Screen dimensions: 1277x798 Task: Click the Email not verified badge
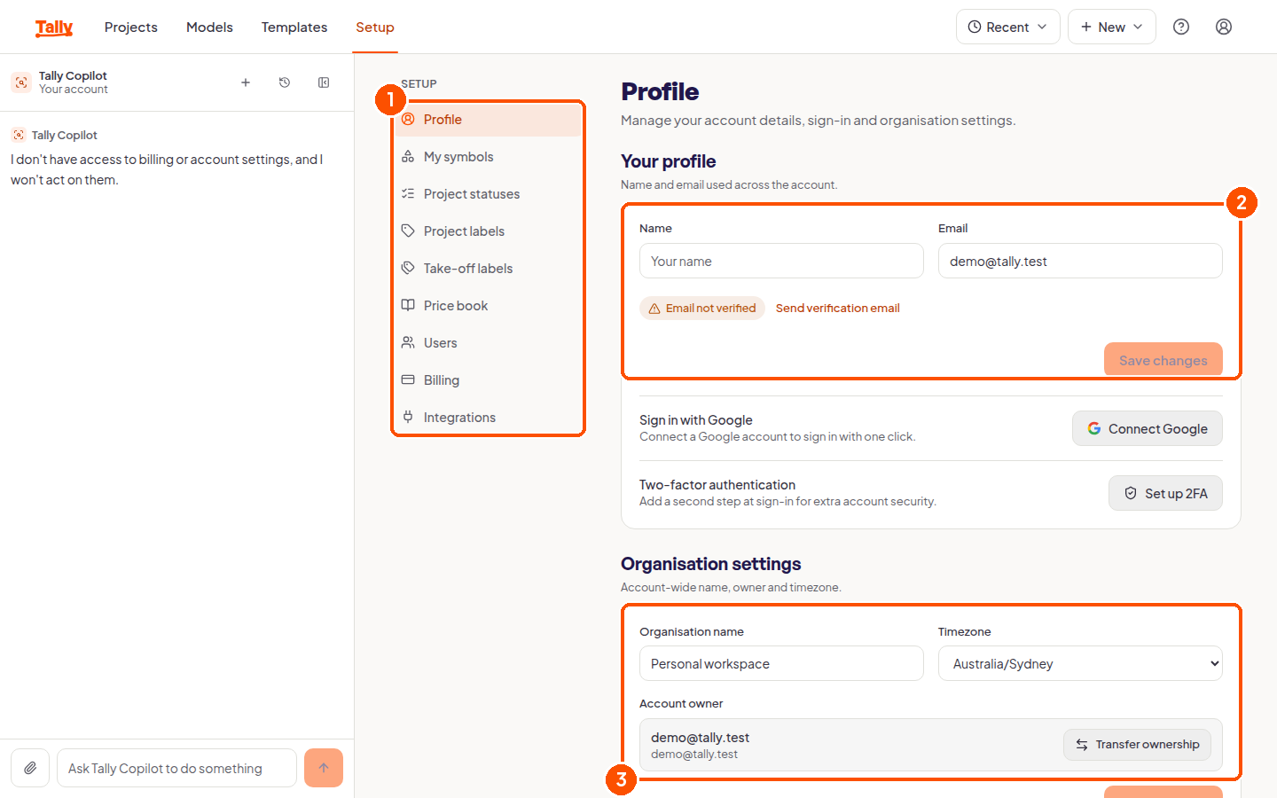702,309
